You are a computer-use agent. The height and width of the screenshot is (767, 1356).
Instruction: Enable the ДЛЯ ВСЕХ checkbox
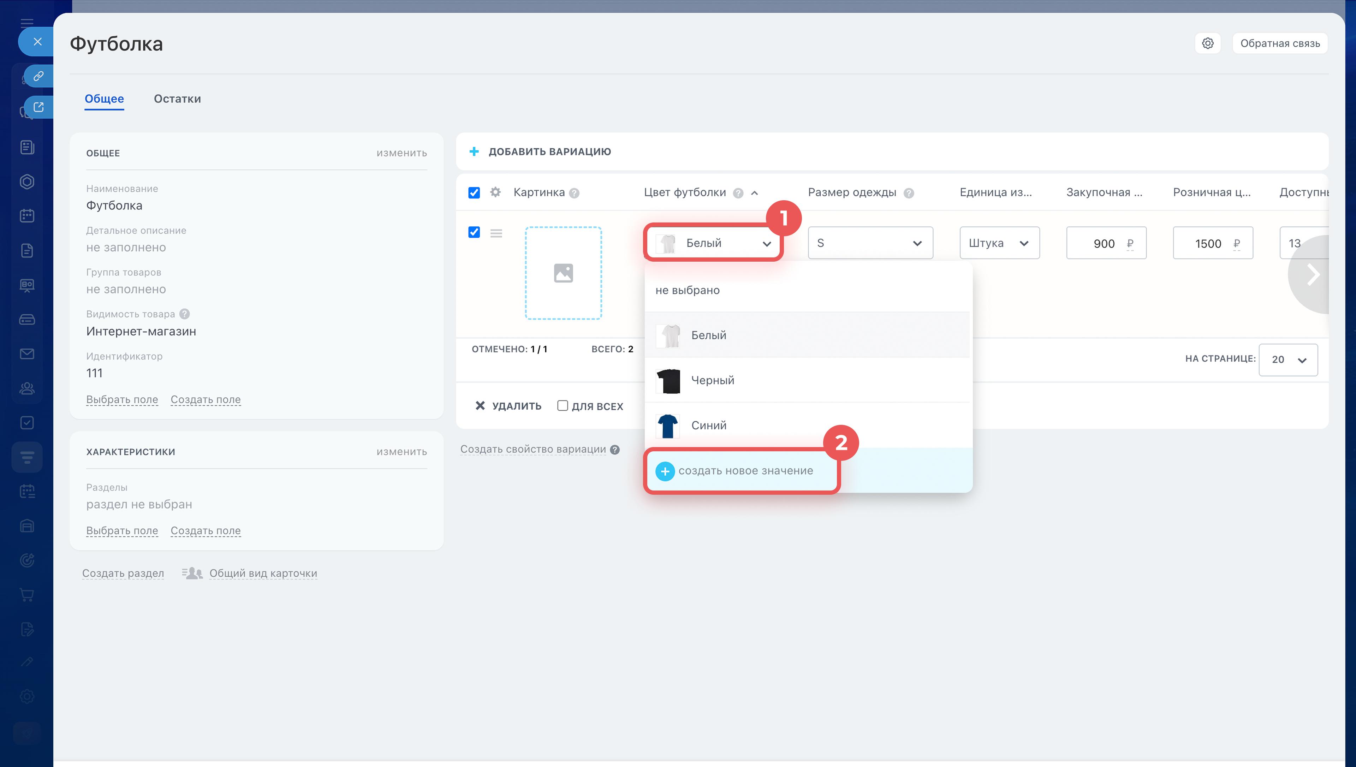(x=563, y=406)
